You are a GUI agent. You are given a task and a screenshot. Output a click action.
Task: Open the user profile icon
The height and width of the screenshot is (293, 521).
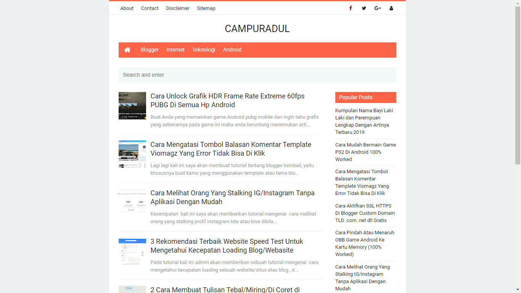coord(391,8)
